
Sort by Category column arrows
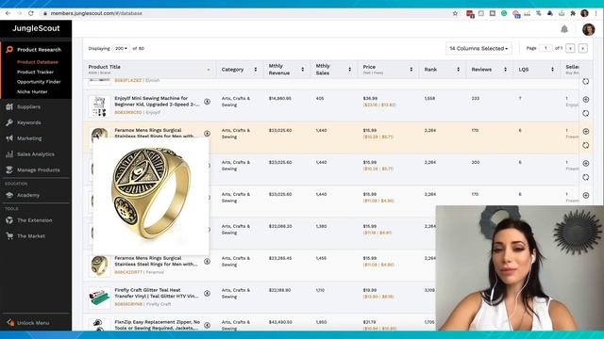(x=256, y=70)
